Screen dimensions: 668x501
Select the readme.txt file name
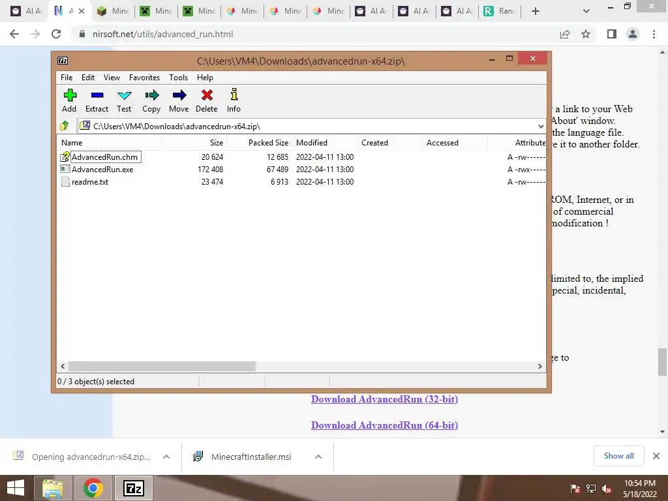click(x=90, y=181)
